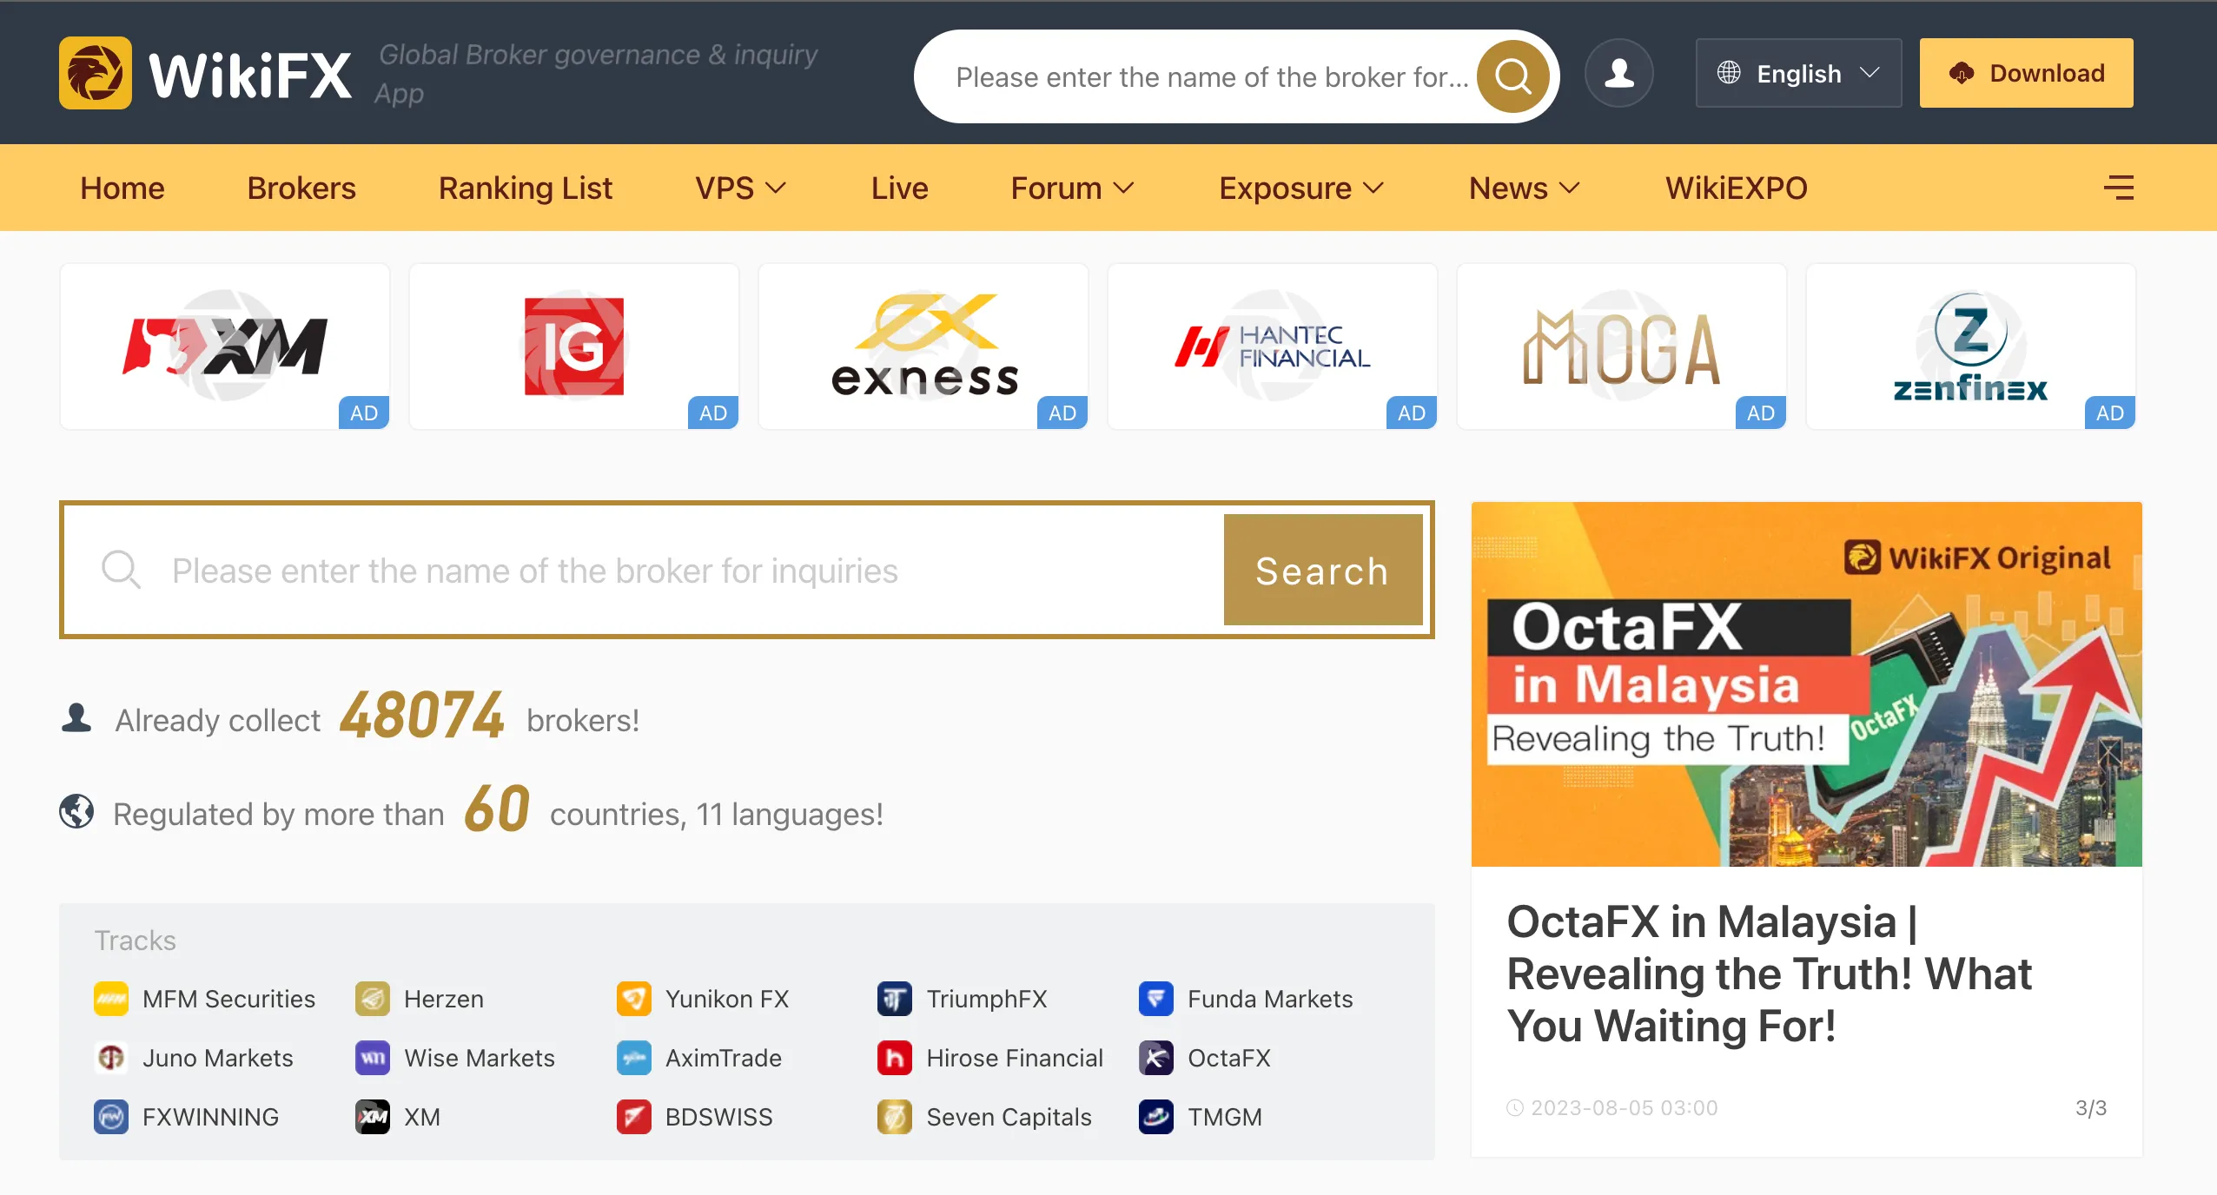Open the hamburger menu icon in navbar
Screen dimensions: 2217x1195
coord(2119,188)
